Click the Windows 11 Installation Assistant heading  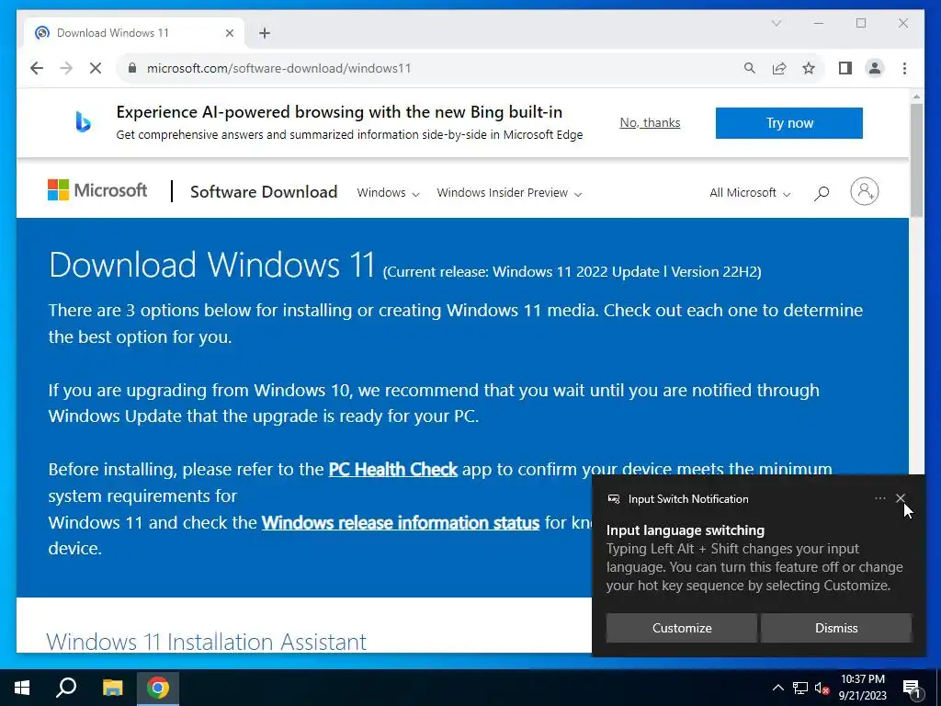207,641
